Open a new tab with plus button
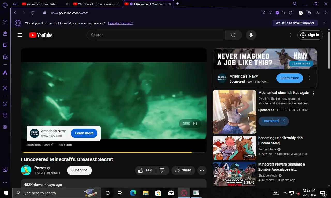Viewport: 331px width, 198px height. tap(177, 4)
